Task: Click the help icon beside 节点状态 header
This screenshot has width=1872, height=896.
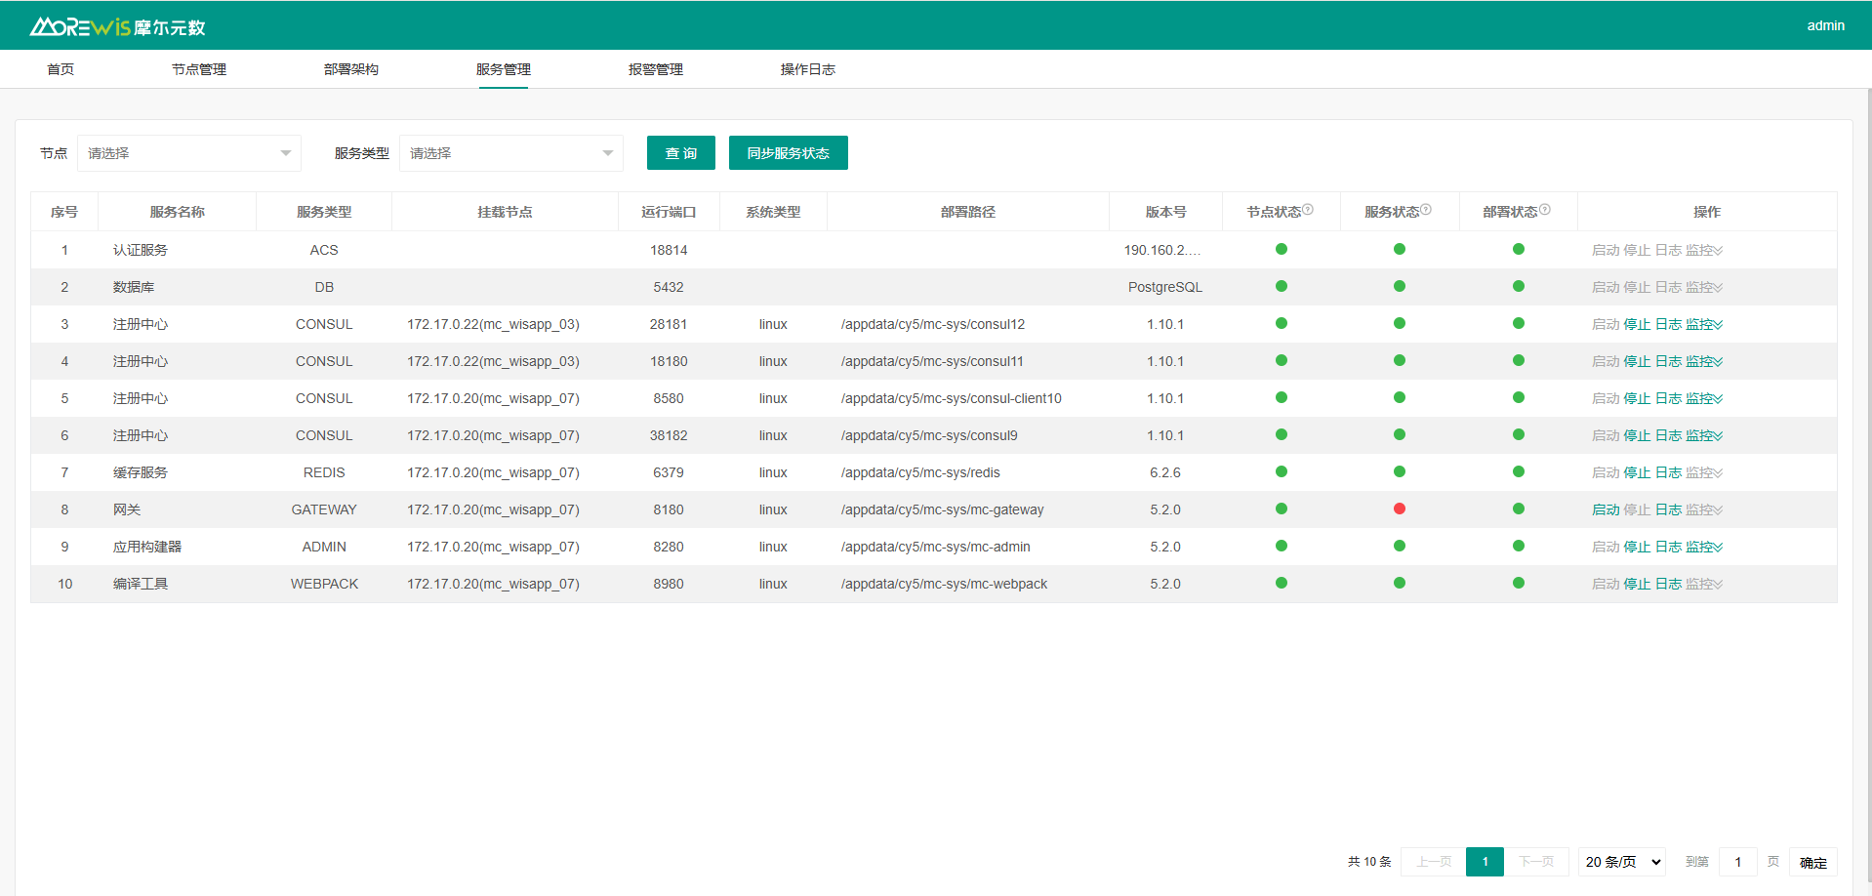Action: pyautogui.click(x=1308, y=210)
